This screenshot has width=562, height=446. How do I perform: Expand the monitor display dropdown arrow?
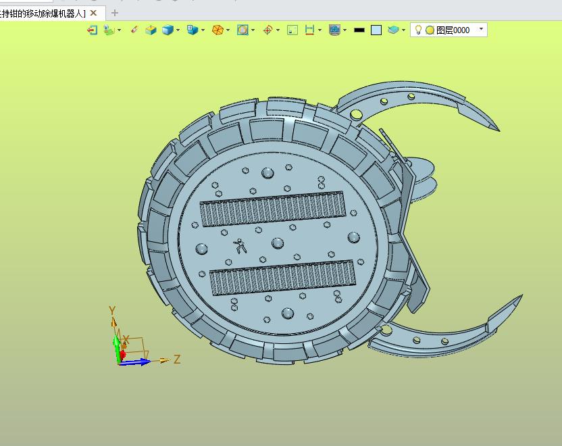(344, 30)
